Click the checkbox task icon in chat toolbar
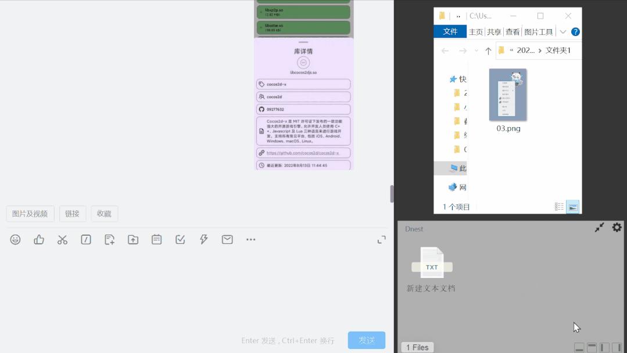Screen dimensions: 627x353 [180, 239]
